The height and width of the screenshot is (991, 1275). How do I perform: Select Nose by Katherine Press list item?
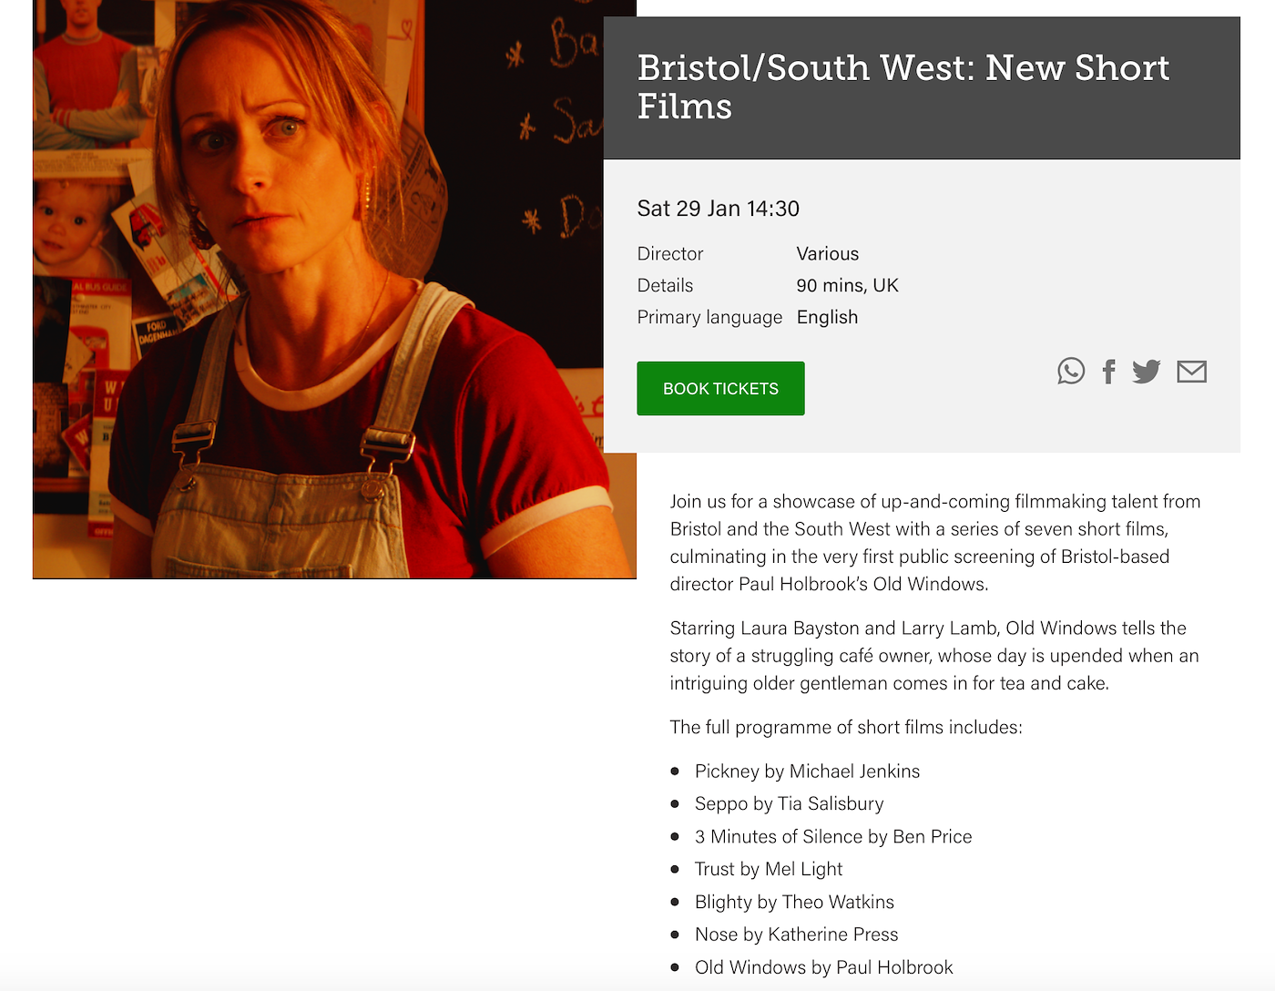pyautogui.click(x=796, y=935)
